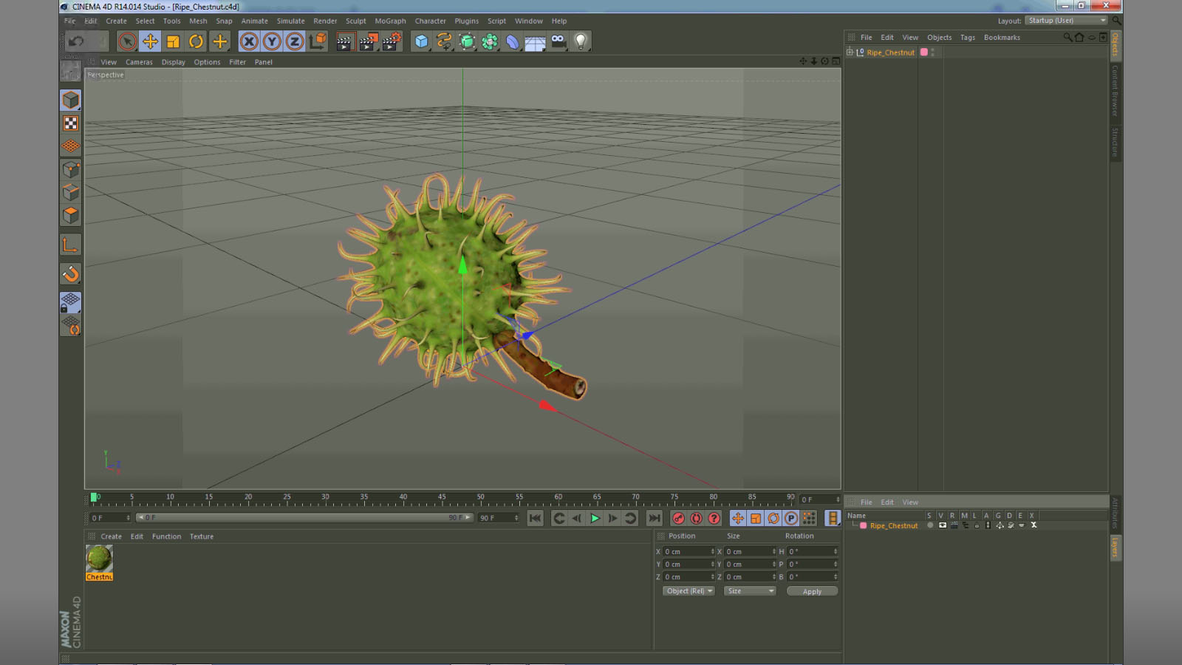Toggle Rotation keyframe recording
Viewport: 1182px width, 665px height.
pos(773,518)
